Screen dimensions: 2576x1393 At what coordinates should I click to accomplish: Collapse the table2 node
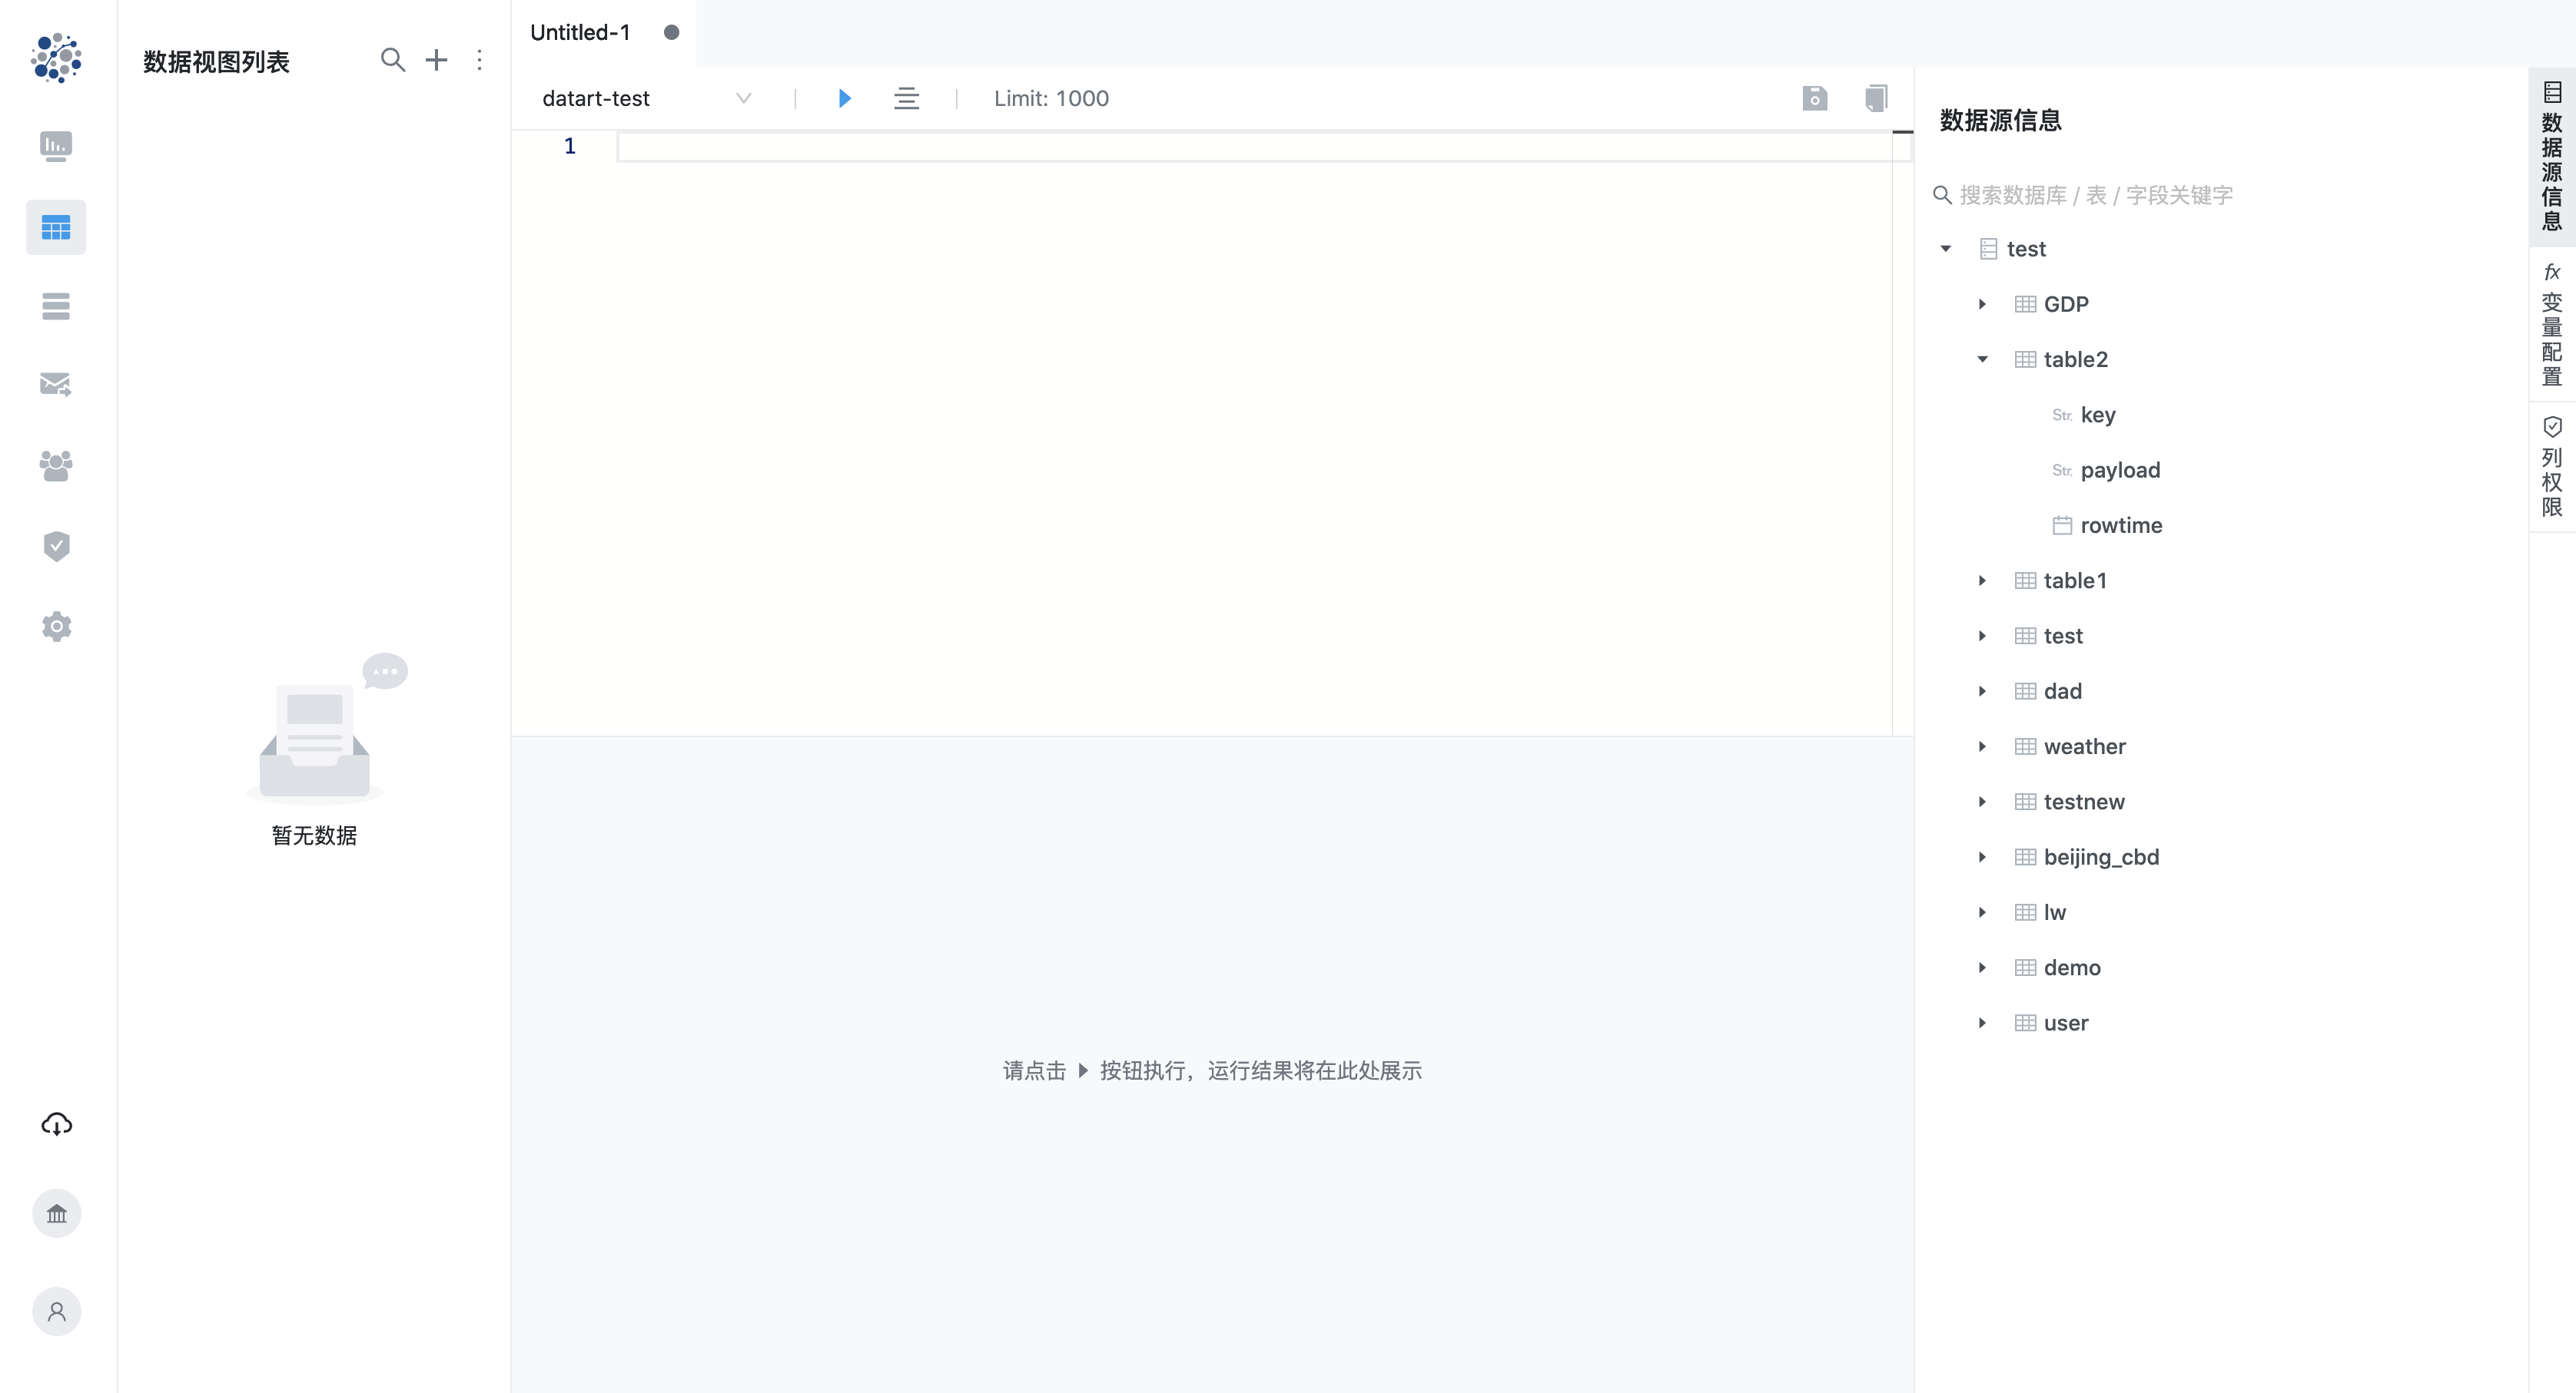(1982, 359)
